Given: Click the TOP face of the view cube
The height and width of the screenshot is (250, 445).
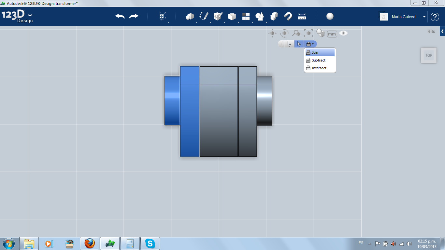Looking at the screenshot, I should pyautogui.click(x=429, y=55).
